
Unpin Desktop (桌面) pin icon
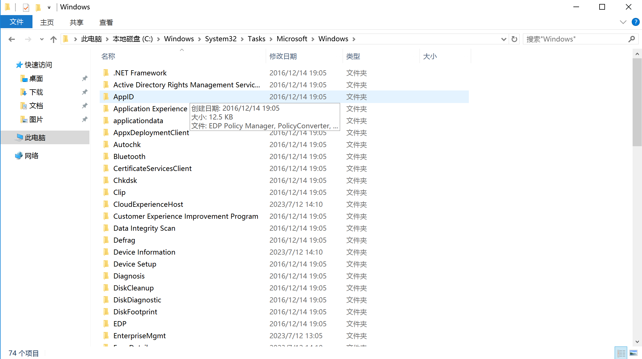tap(85, 78)
